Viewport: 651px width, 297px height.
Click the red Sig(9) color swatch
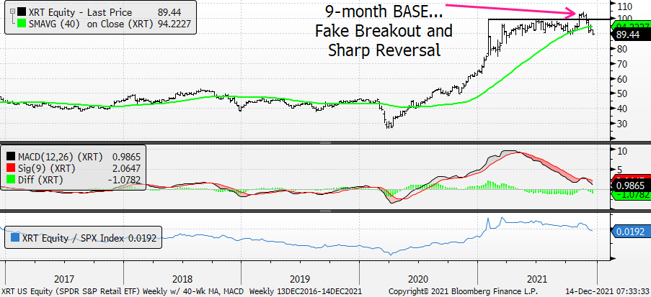[x=10, y=168]
